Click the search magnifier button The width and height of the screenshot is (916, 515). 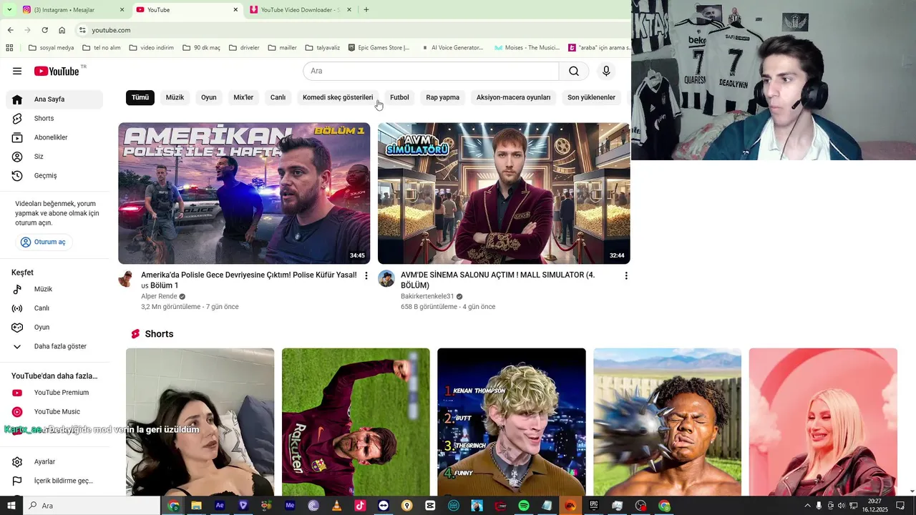coord(574,71)
